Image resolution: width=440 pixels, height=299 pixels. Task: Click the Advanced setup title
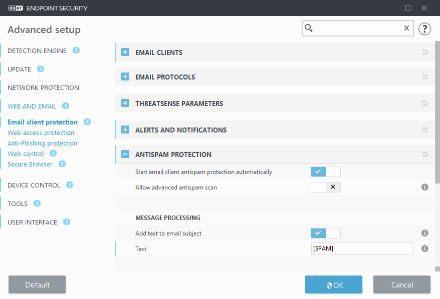tap(44, 29)
